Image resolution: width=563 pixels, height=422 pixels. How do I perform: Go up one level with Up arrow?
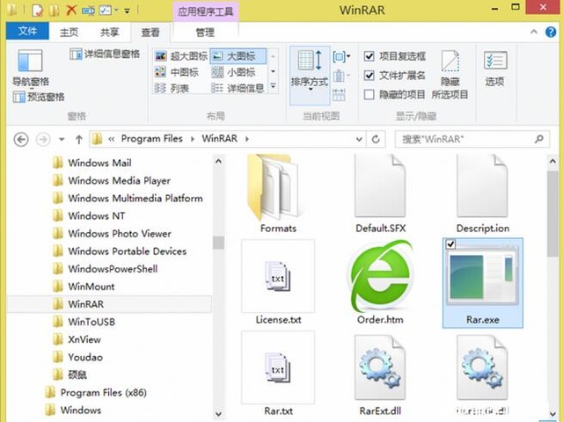[79, 139]
